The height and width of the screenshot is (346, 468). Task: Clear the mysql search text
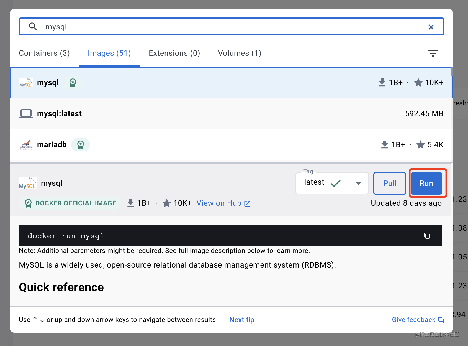(x=431, y=27)
